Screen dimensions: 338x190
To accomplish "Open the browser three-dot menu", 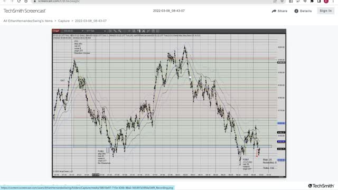I will pos(333,1).
